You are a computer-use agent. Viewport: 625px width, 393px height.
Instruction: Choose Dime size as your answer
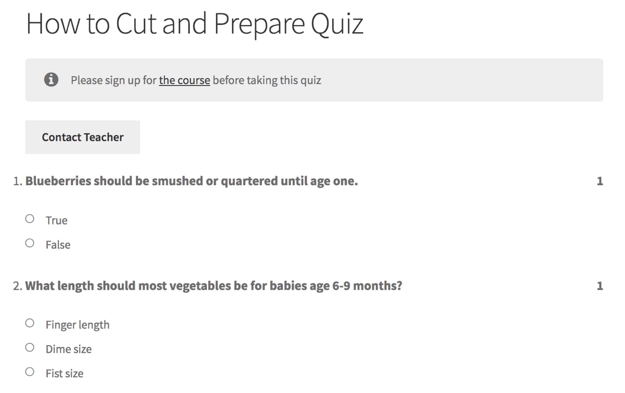point(29,347)
